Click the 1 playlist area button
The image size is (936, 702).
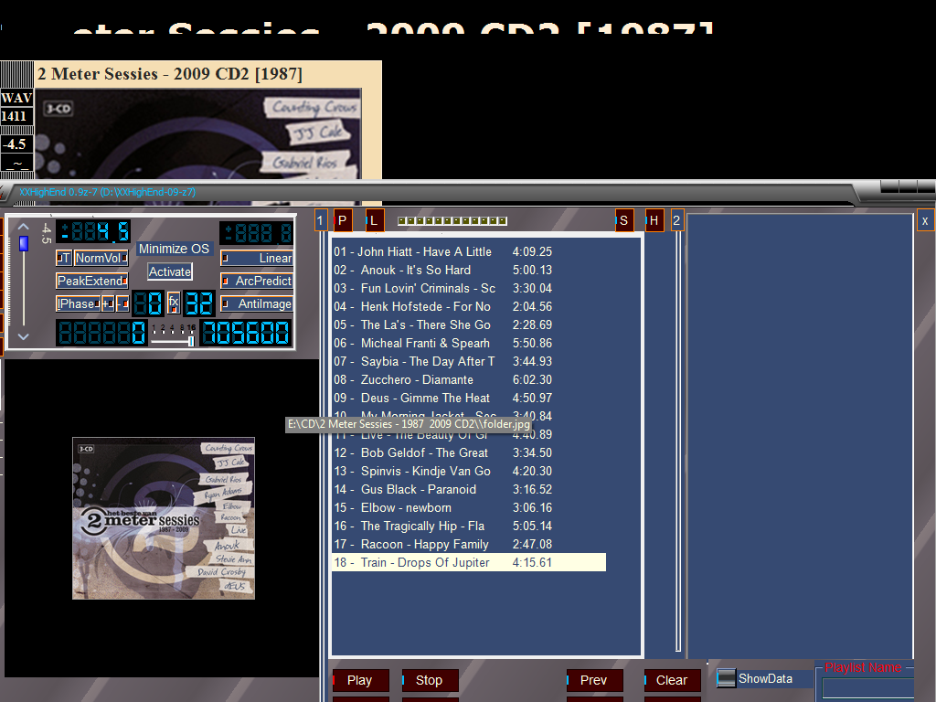point(320,220)
